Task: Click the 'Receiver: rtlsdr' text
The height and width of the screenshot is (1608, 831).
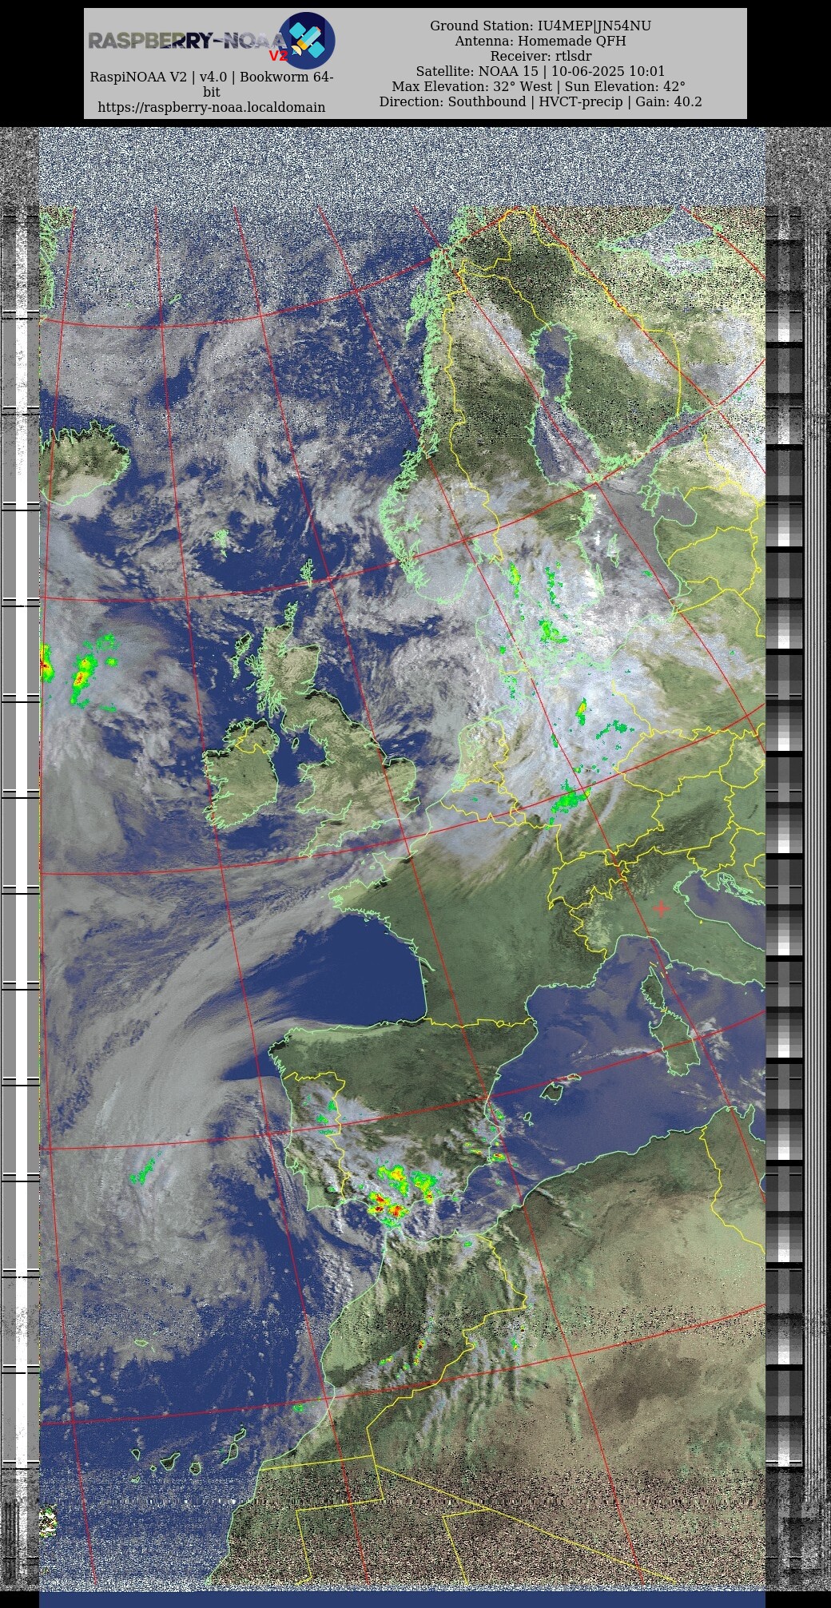Action: pos(540,56)
